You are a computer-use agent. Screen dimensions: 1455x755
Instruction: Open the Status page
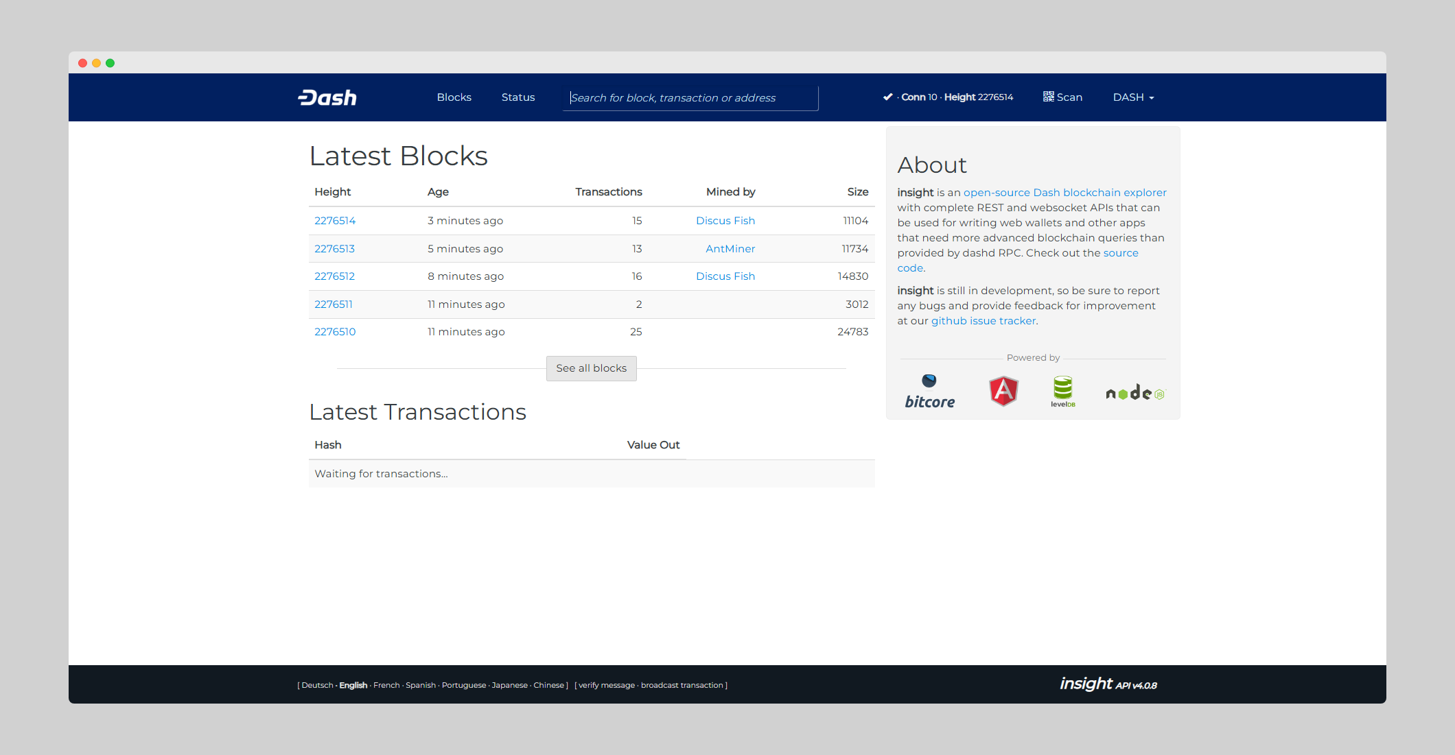517,97
